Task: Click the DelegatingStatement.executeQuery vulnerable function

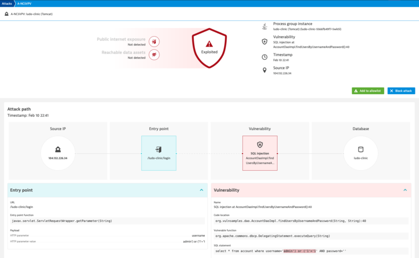Action: click(311, 236)
